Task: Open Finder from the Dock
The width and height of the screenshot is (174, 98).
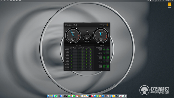Action: click(48, 96)
